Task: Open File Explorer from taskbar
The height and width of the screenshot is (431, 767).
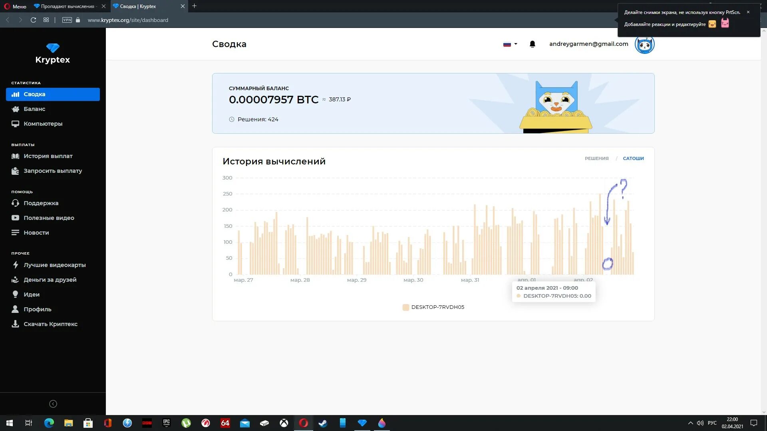Action: point(68,423)
